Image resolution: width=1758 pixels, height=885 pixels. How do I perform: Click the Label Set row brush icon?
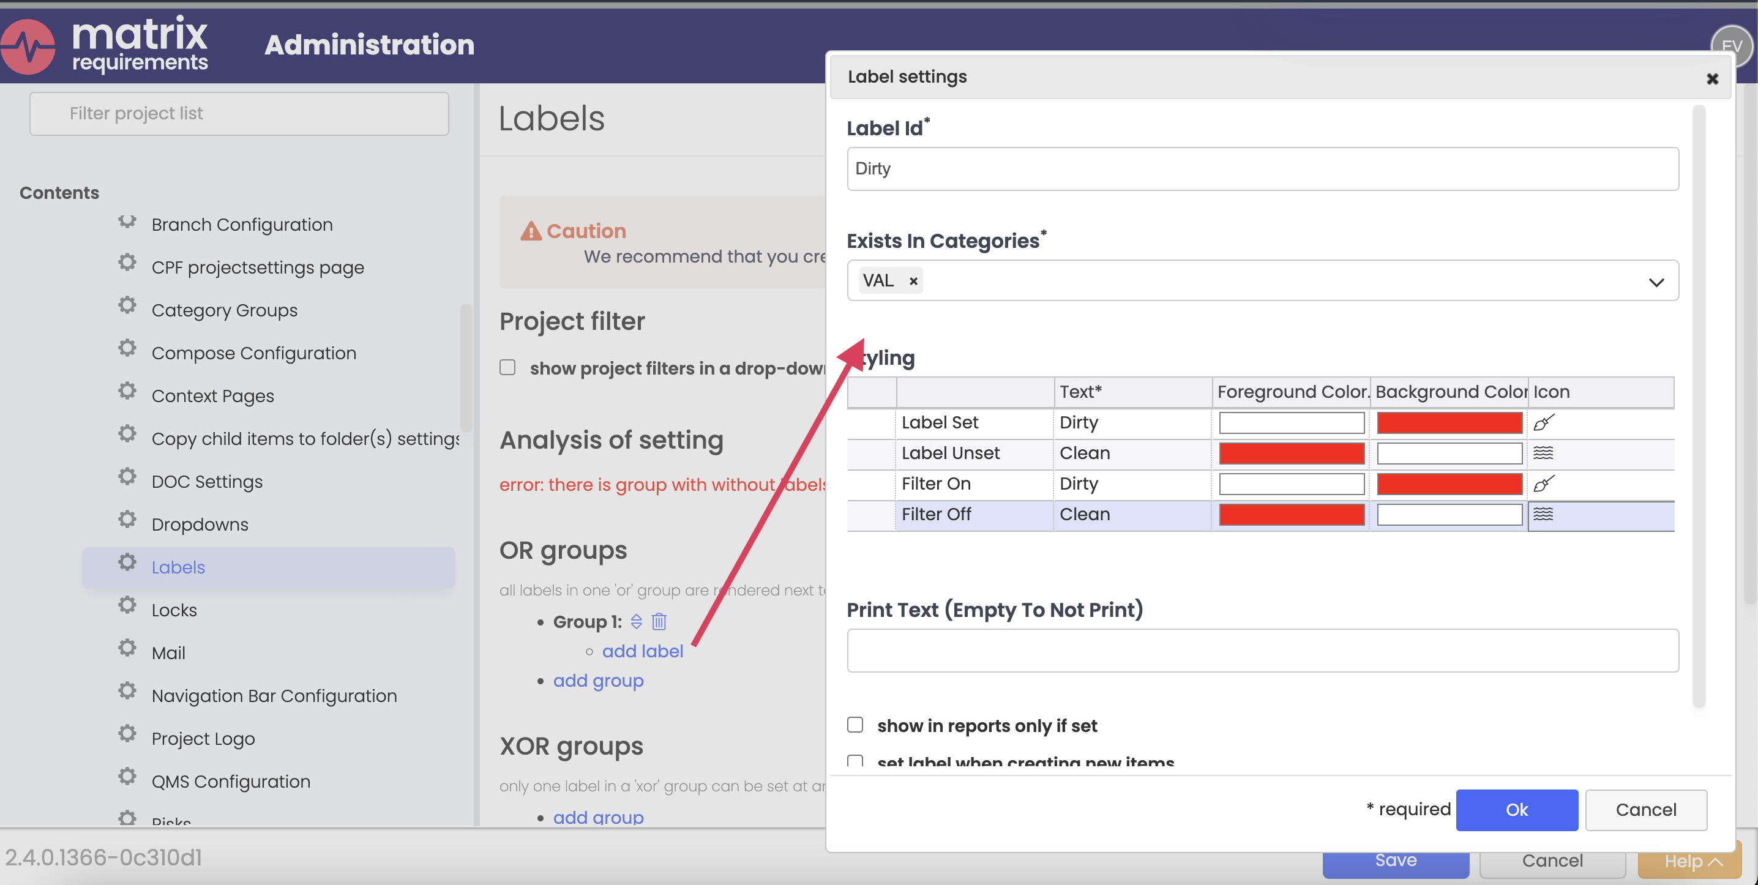pos(1544,422)
